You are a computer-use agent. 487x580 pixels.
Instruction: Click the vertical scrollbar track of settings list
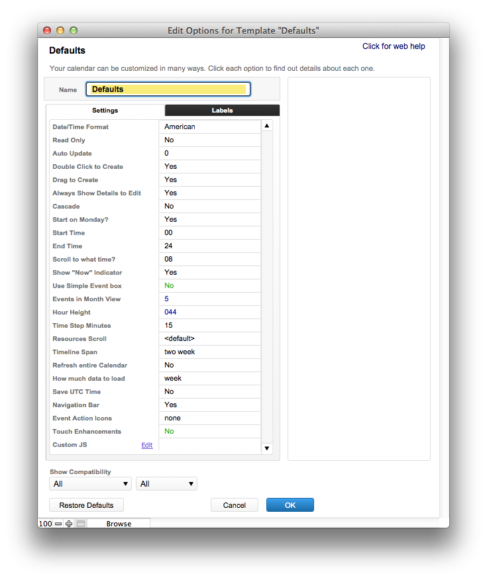267,287
